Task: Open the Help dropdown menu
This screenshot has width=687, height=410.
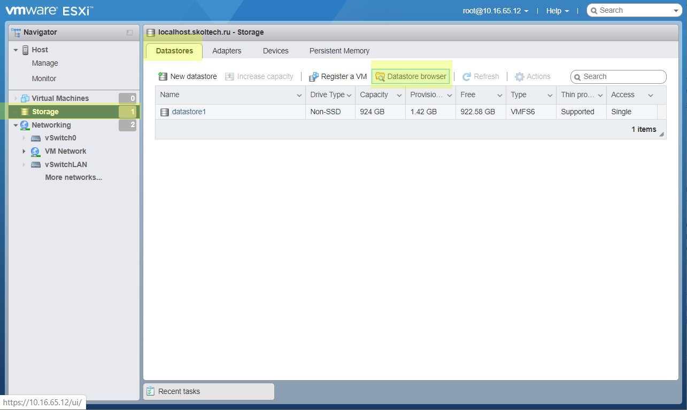Action: (558, 11)
